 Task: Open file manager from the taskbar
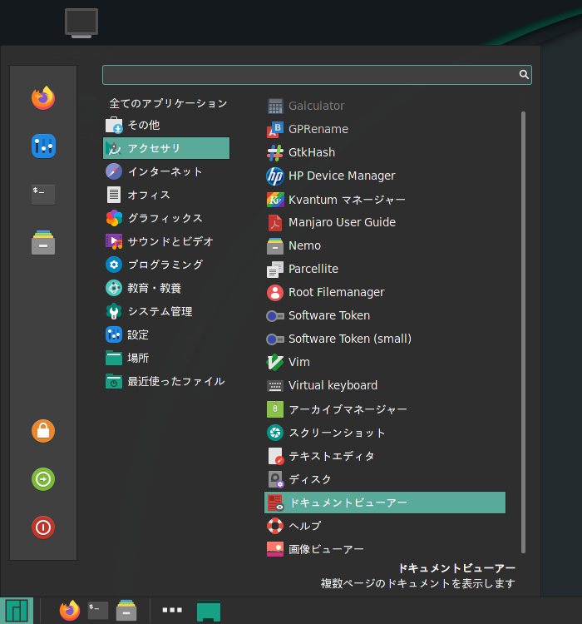coord(126,611)
